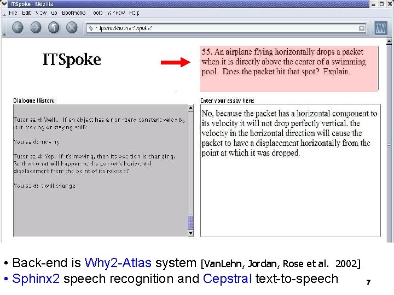Click 'You said: it will change' line
Image resolution: width=394 pixels, height=295 pixels.
tap(44, 186)
